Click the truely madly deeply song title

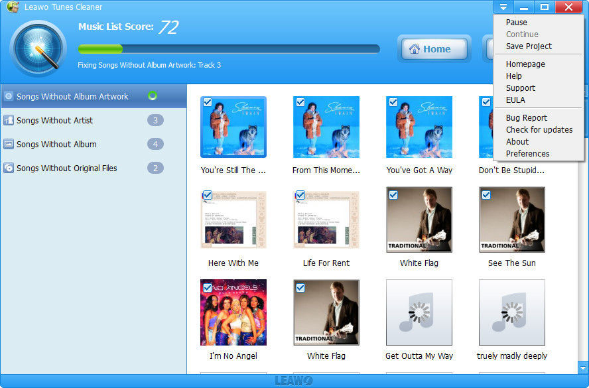coord(511,356)
